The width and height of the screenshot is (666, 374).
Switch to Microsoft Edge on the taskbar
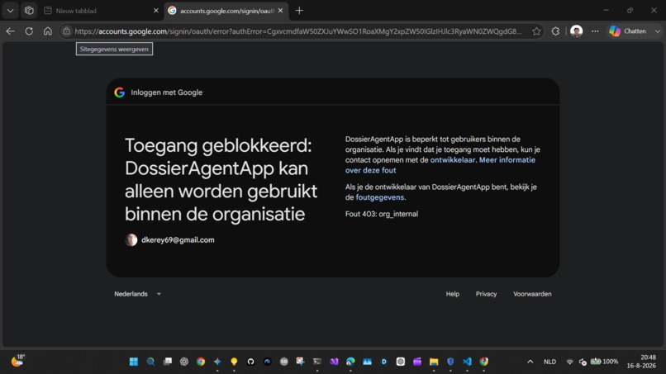(350, 362)
